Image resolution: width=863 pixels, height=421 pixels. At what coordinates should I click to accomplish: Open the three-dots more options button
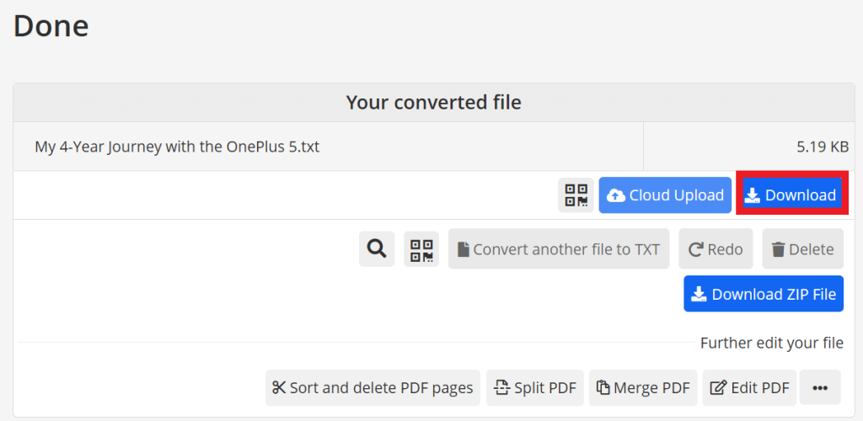coord(820,388)
